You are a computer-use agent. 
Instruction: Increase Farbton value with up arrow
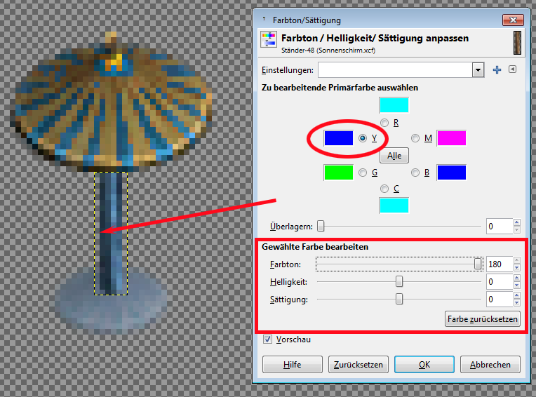(x=517, y=260)
